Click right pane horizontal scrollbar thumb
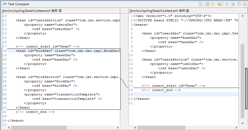 (x=161, y=127)
